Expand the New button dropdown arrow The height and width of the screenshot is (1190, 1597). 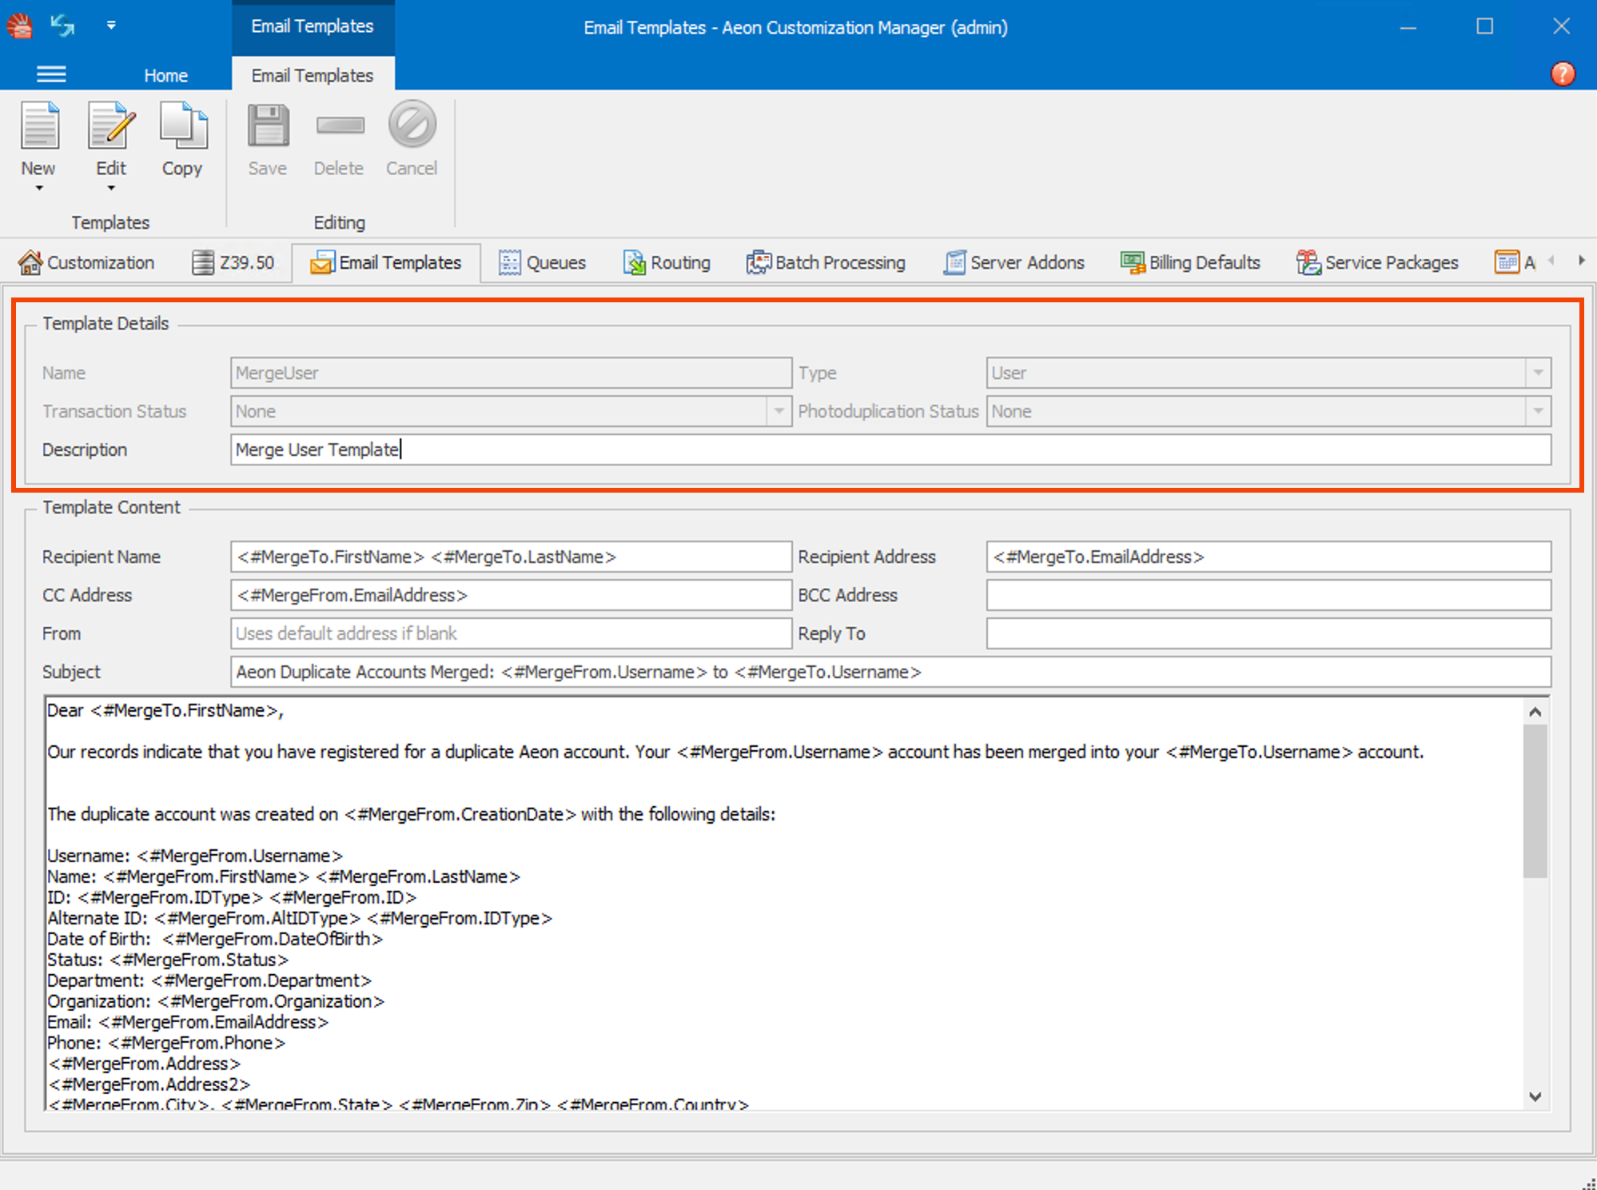tap(38, 188)
